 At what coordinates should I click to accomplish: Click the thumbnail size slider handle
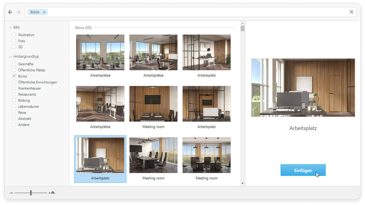coord(31,193)
